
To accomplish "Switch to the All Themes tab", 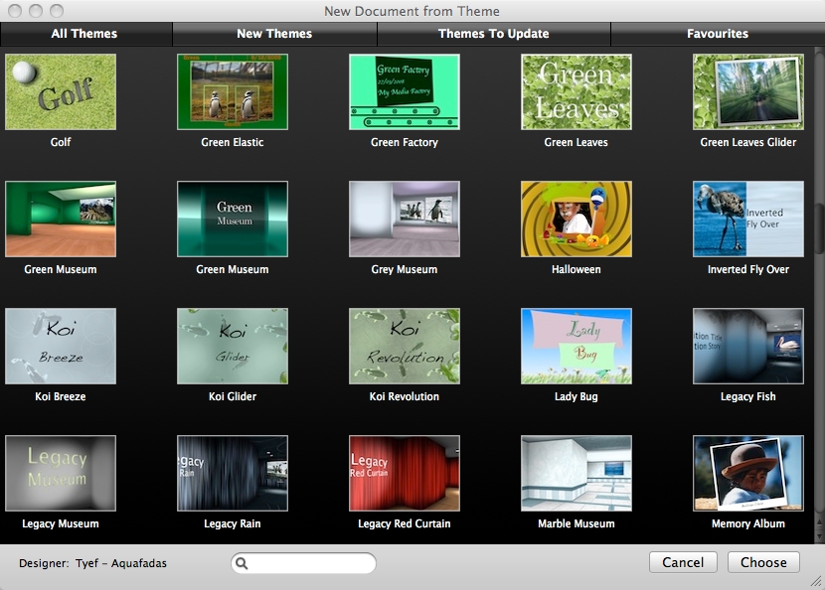I will (85, 34).
